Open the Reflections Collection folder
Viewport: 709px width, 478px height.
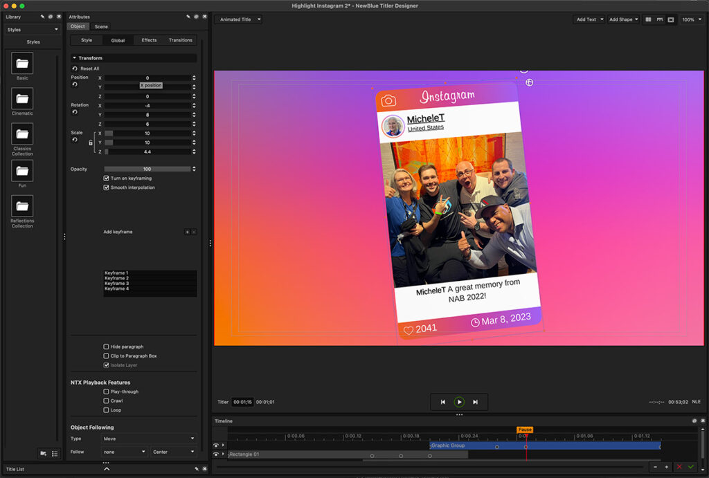22,206
